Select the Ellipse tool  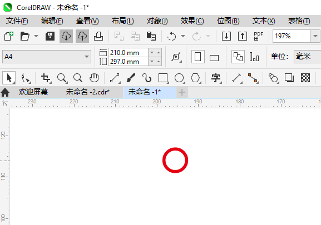179,78
